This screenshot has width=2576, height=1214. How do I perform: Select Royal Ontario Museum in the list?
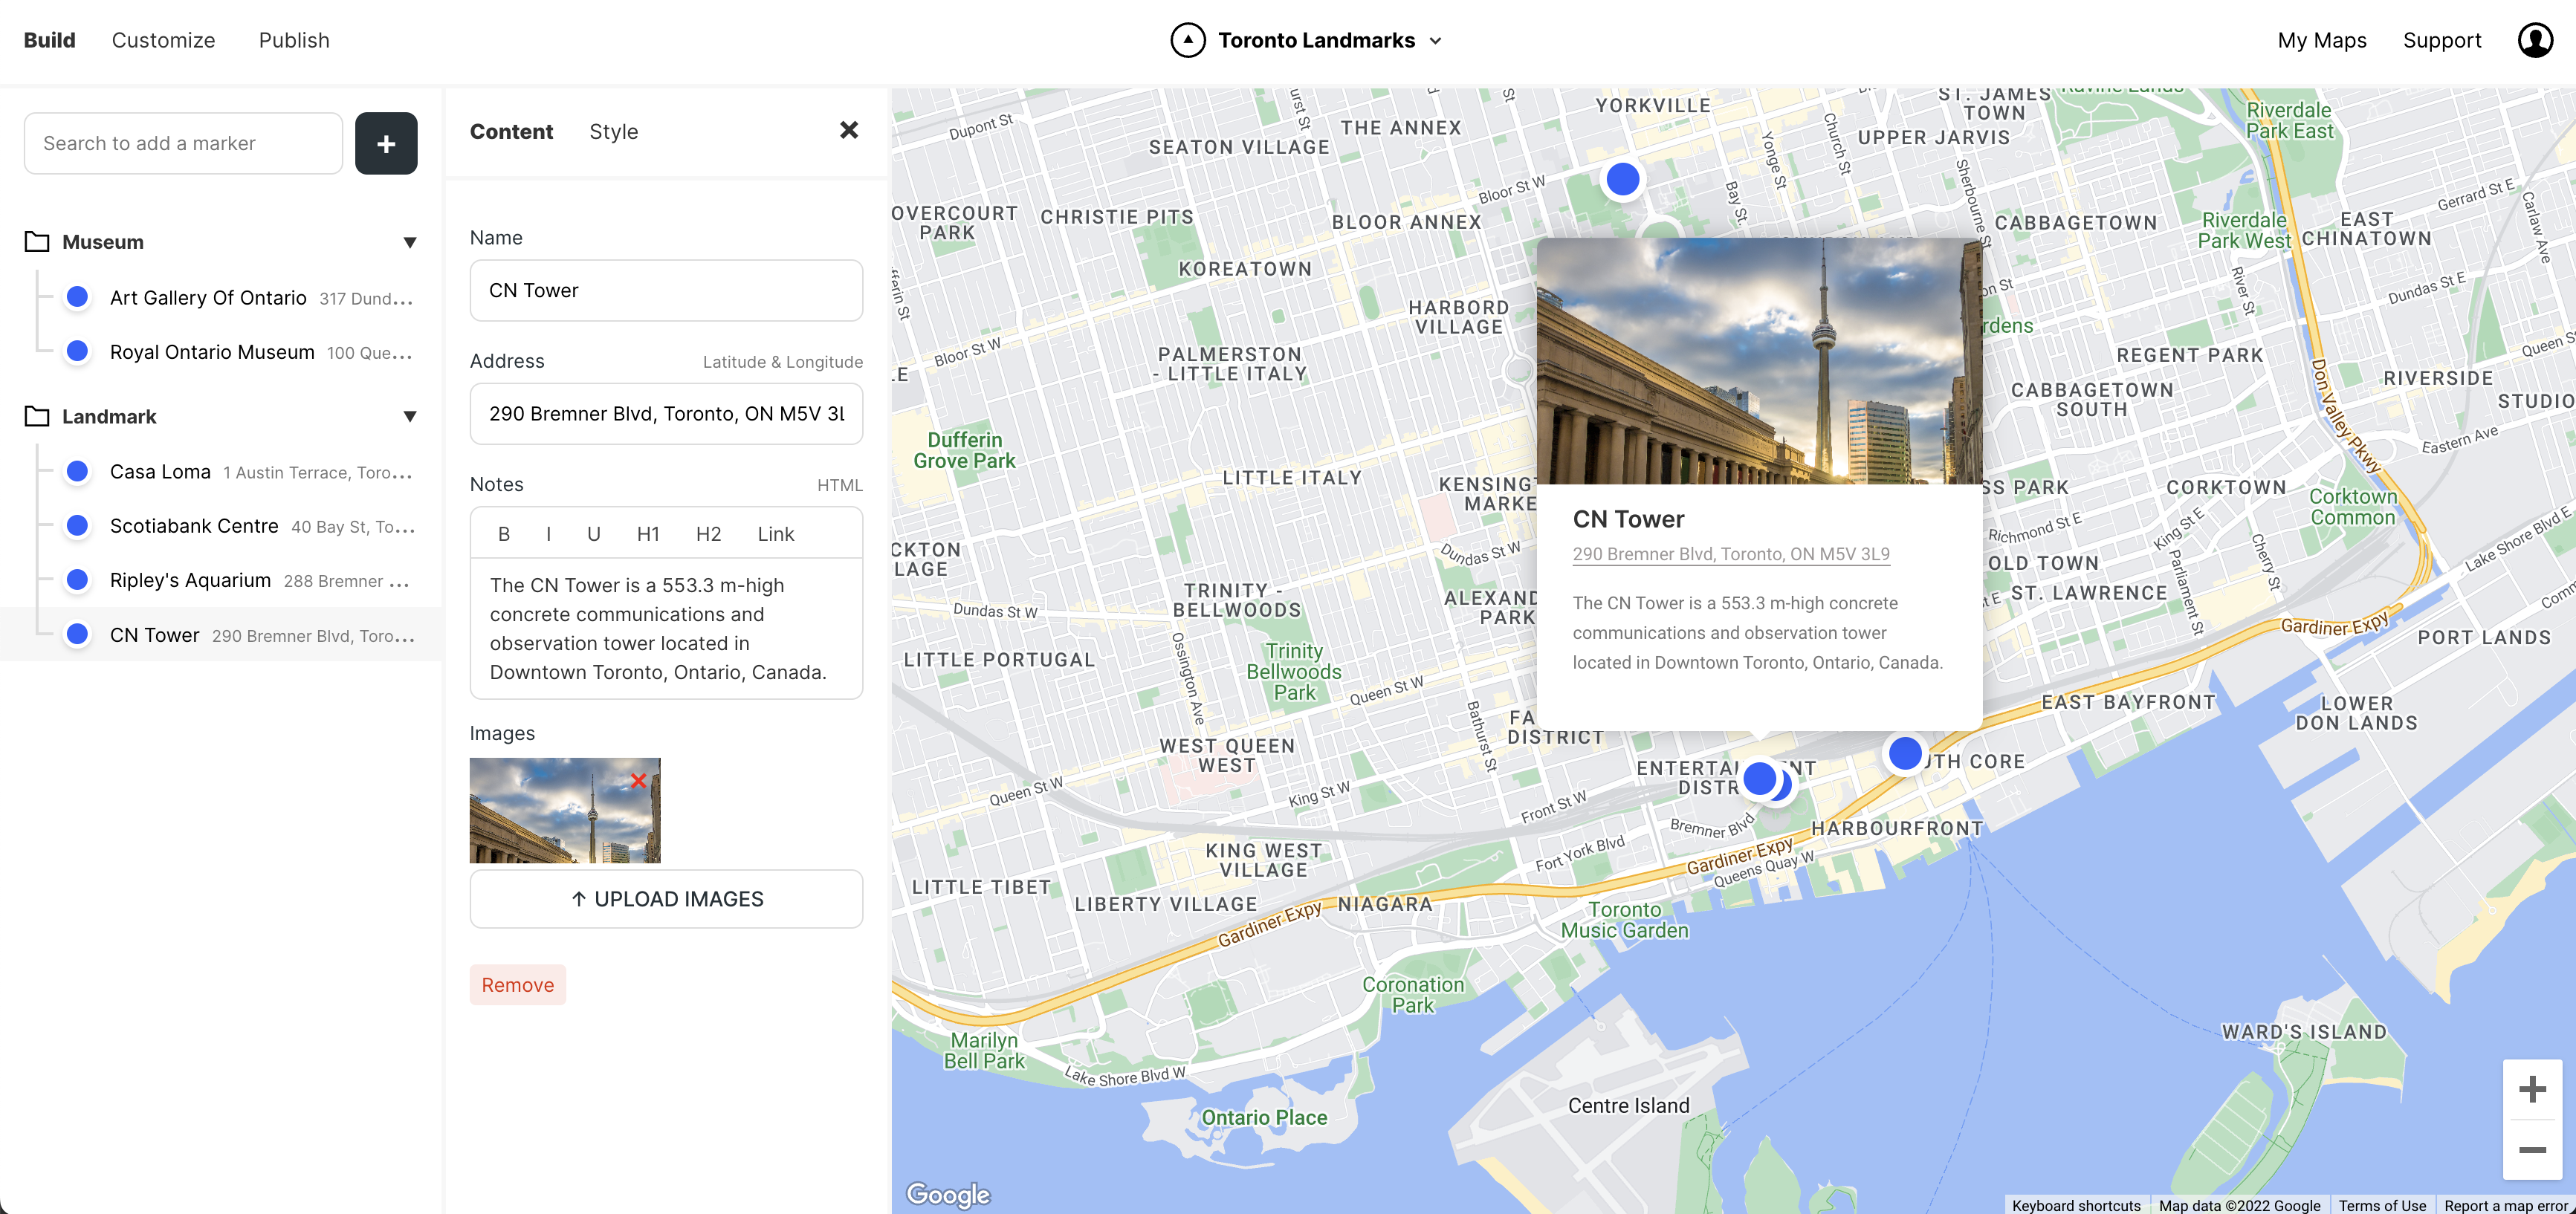220,351
